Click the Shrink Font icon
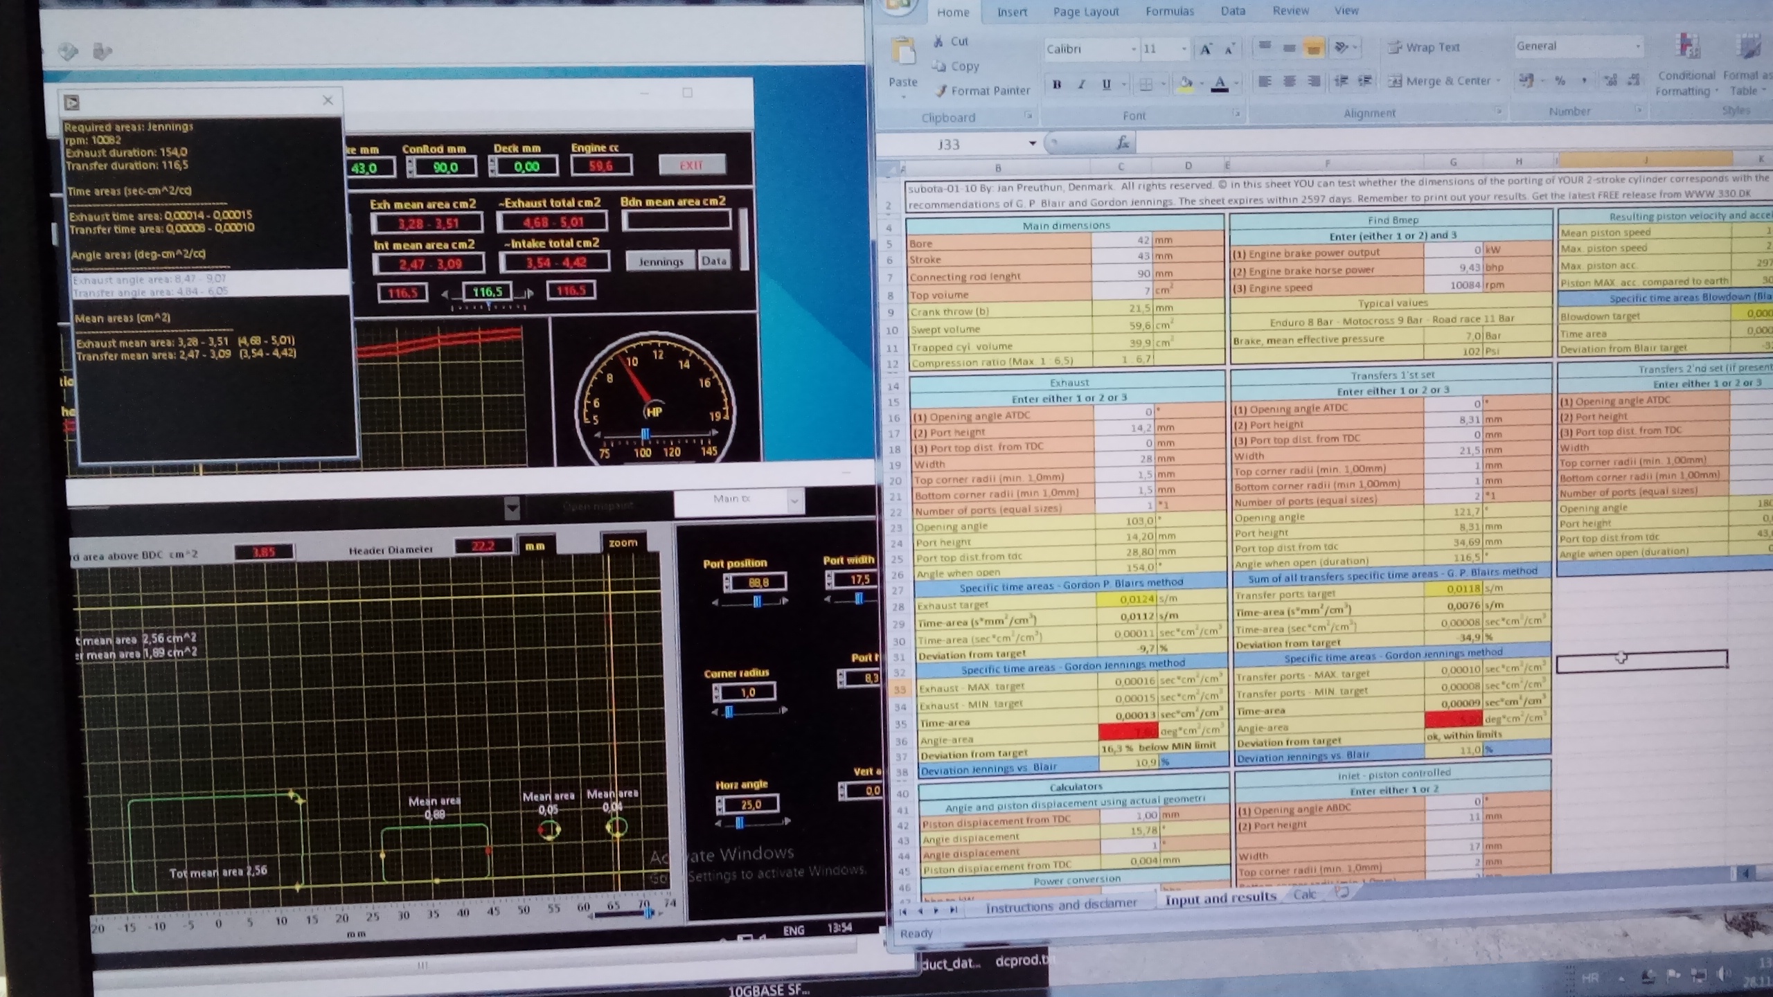 click(x=1229, y=49)
